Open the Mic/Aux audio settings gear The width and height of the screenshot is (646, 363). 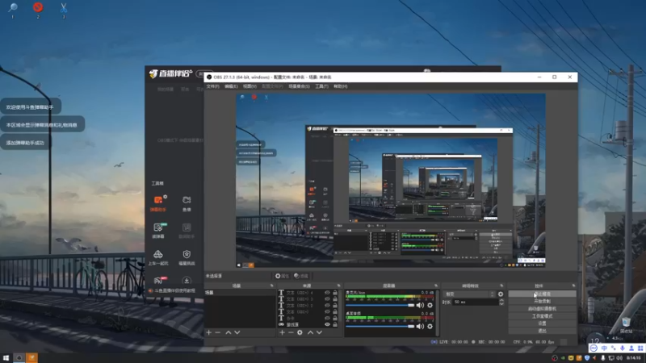coord(430,306)
